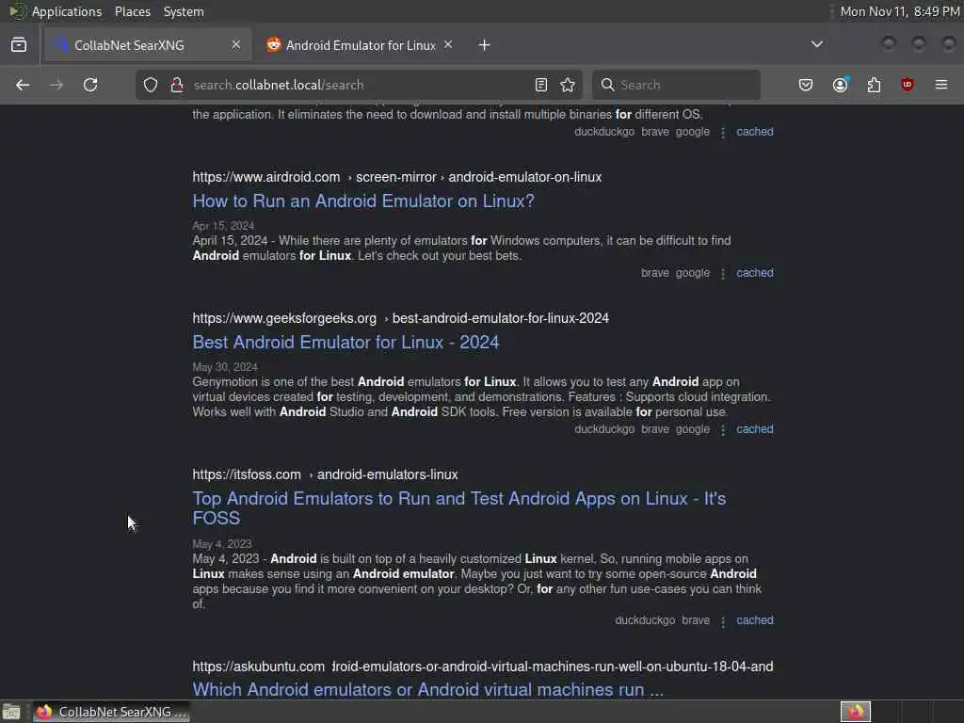Click google engine label on airdroid result
The height and width of the screenshot is (723, 964).
point(692,273)
